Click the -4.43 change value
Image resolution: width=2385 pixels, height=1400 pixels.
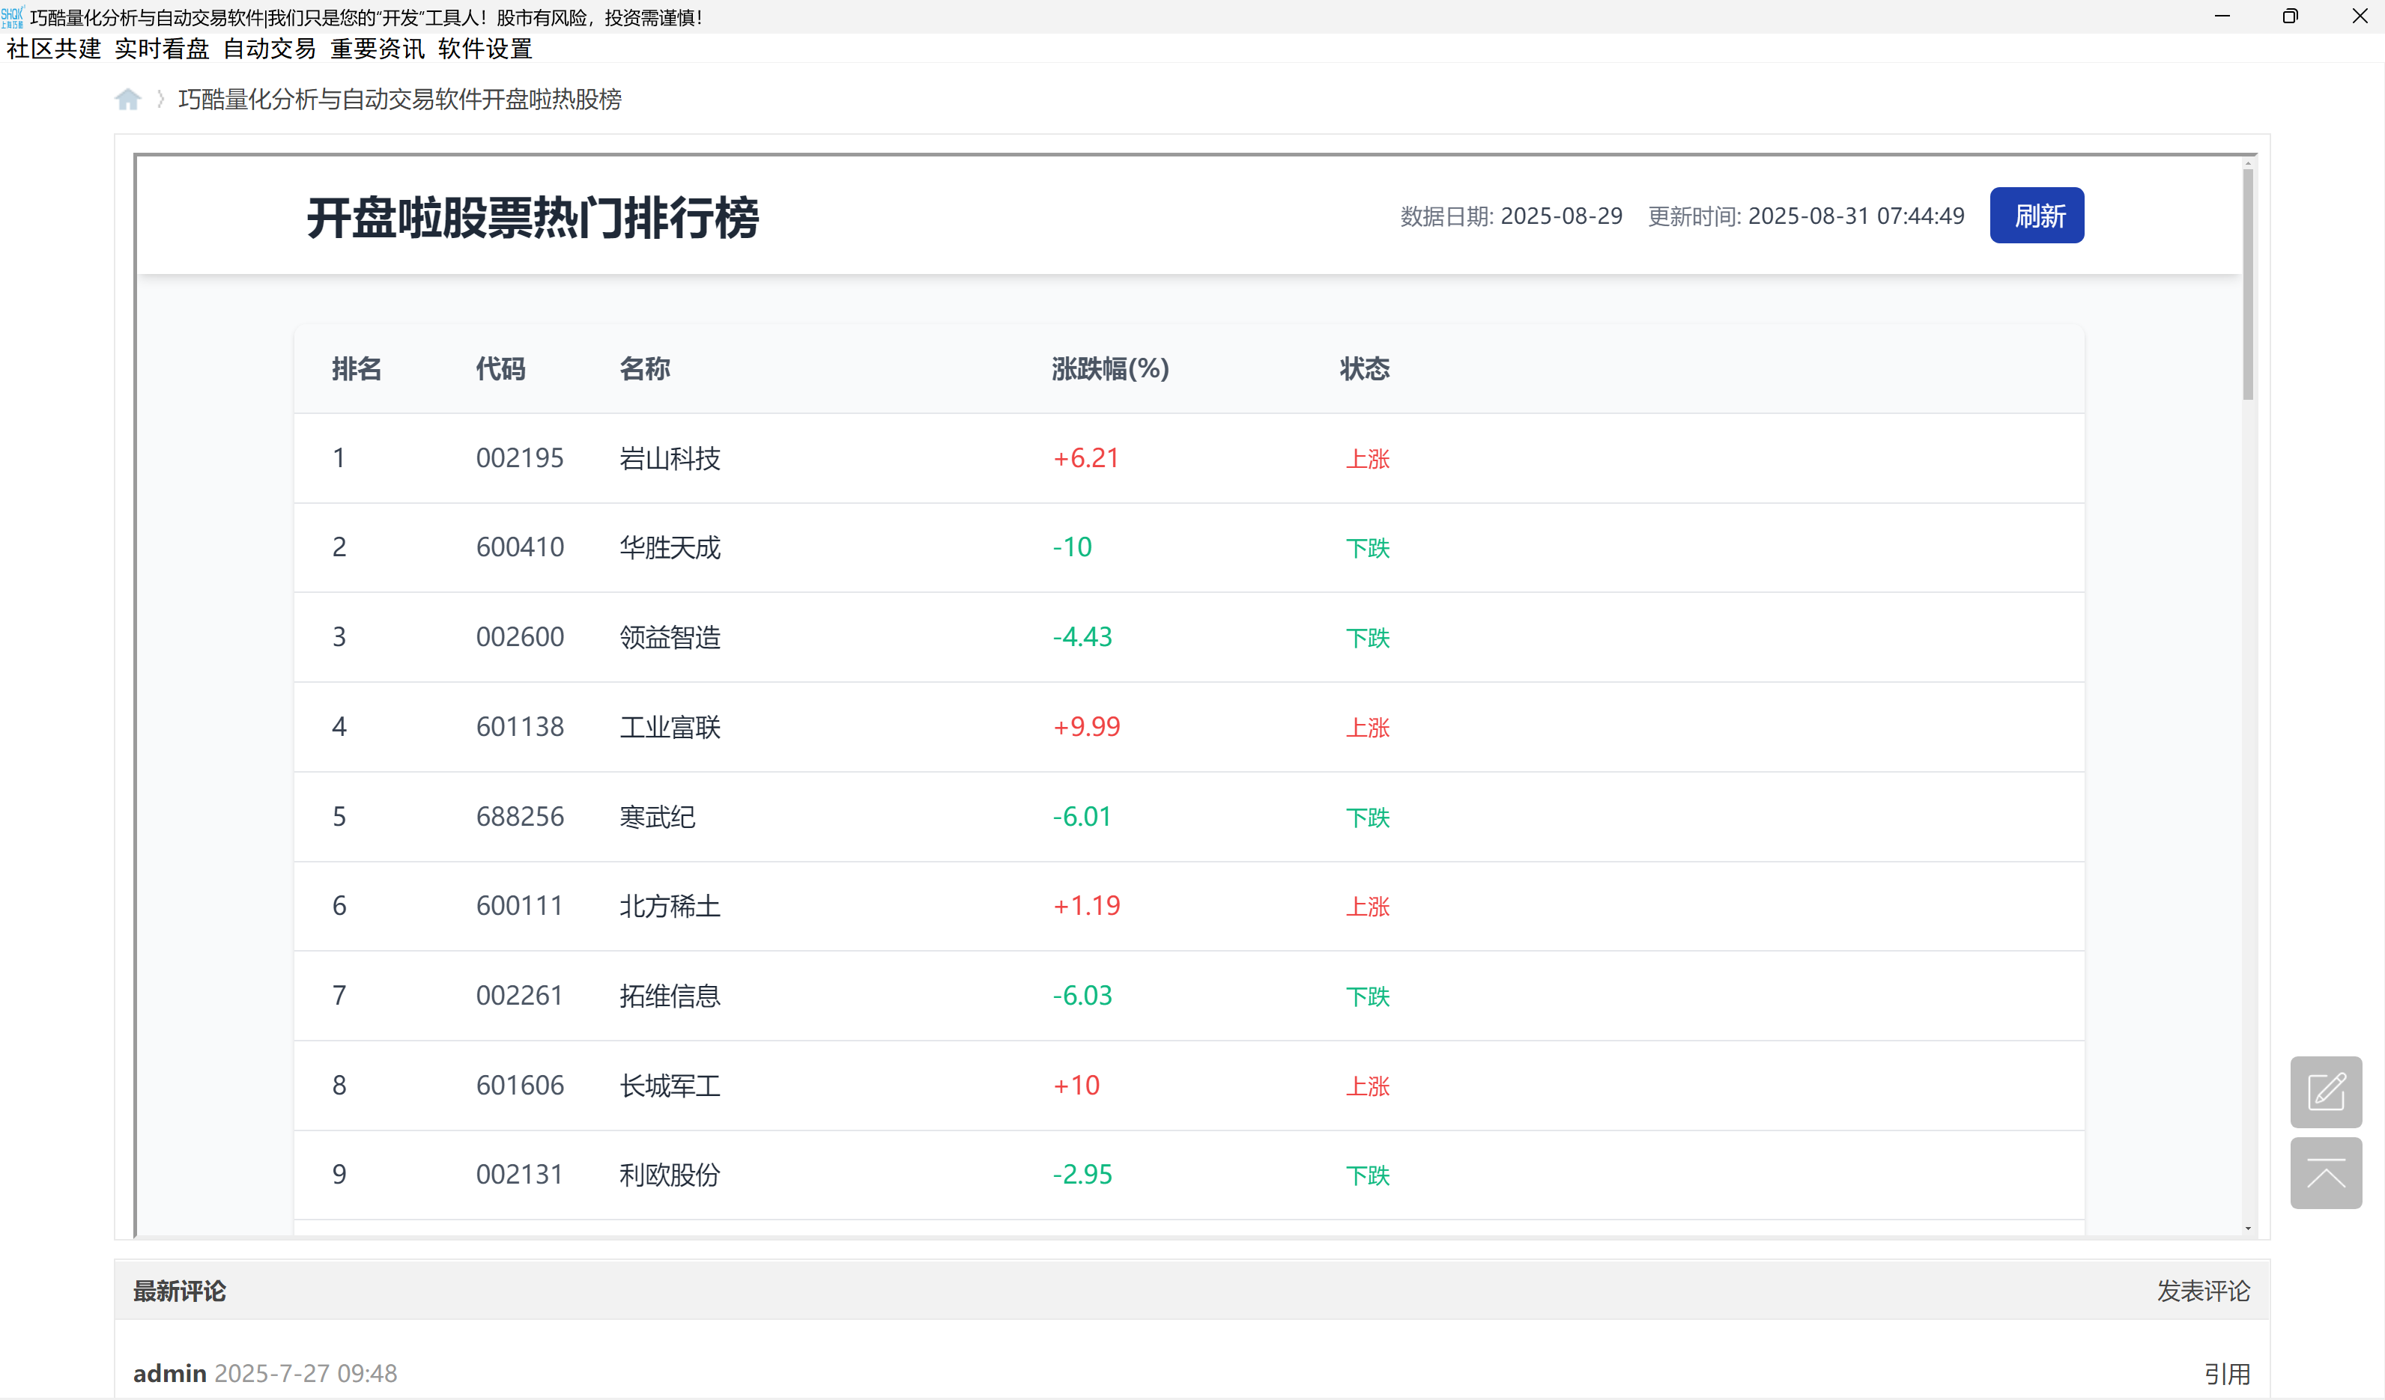pyautogui.click(x=1082, y=636)
